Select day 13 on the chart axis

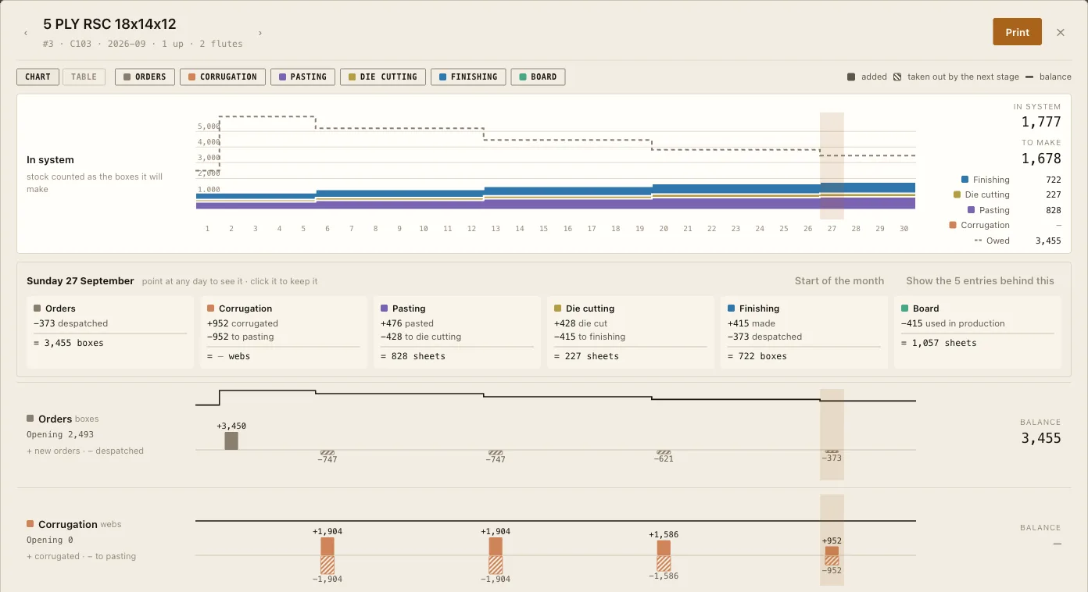click(496, 229)
